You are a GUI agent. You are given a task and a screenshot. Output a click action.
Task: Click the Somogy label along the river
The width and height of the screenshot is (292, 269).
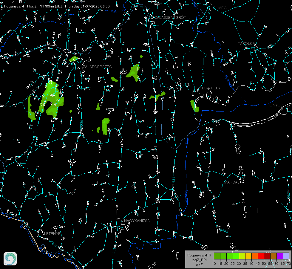[186, 196]
